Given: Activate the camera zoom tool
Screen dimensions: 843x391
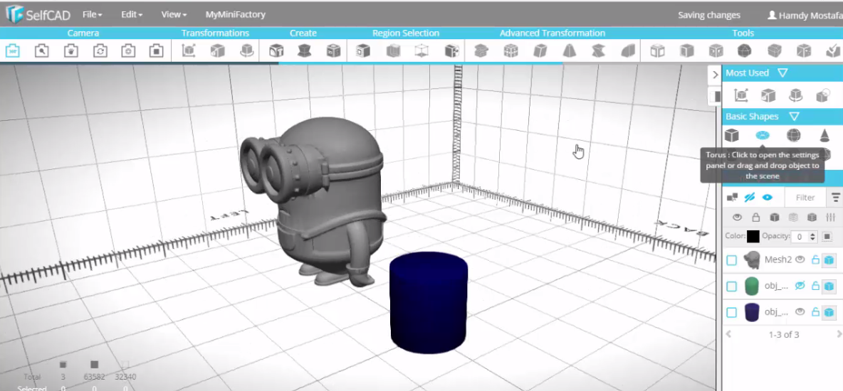Looking at the screenshot, I should pyautogui.click(x=42, y=51).
